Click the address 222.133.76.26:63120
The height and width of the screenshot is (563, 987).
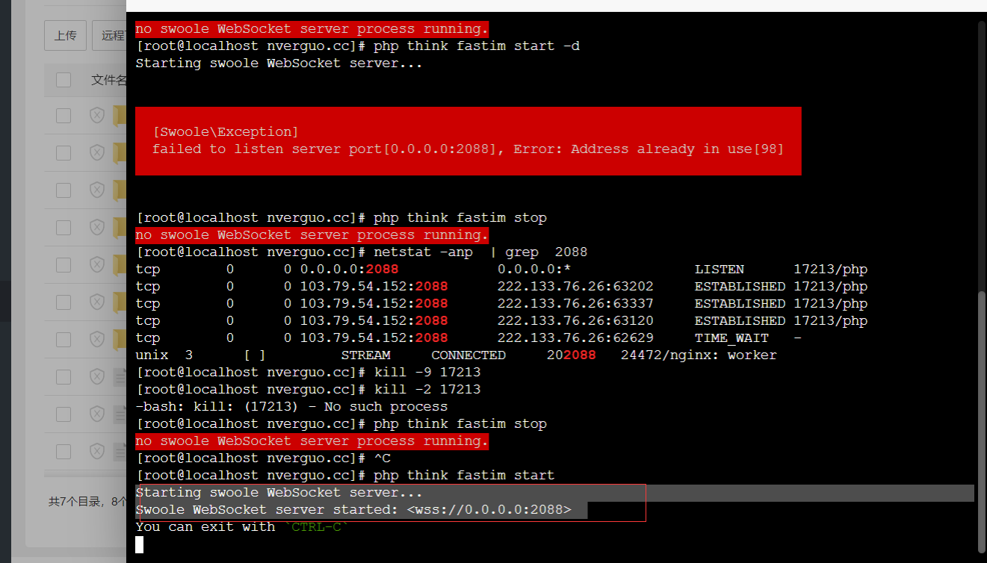point(575,321)
